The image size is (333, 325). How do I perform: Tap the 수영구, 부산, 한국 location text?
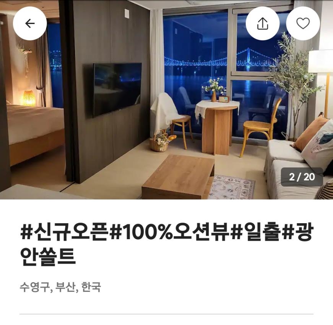tap(60, 287)
